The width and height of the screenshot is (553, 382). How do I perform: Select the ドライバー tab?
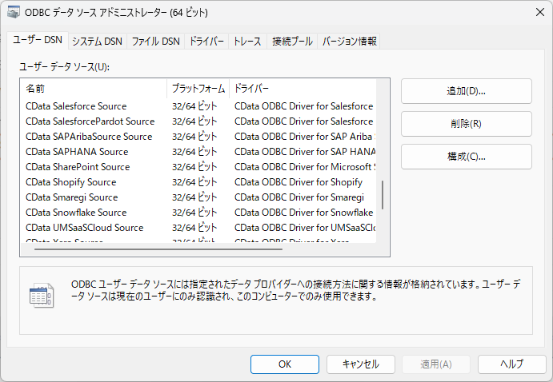pos(206,42)
